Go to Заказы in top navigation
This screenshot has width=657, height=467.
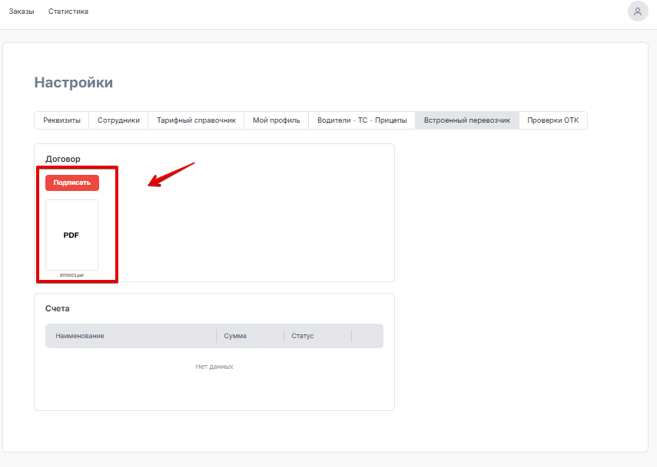click(22, 12)
